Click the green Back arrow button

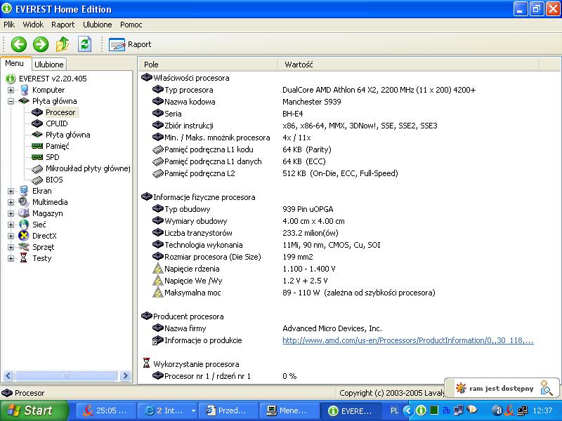point(19,44)
